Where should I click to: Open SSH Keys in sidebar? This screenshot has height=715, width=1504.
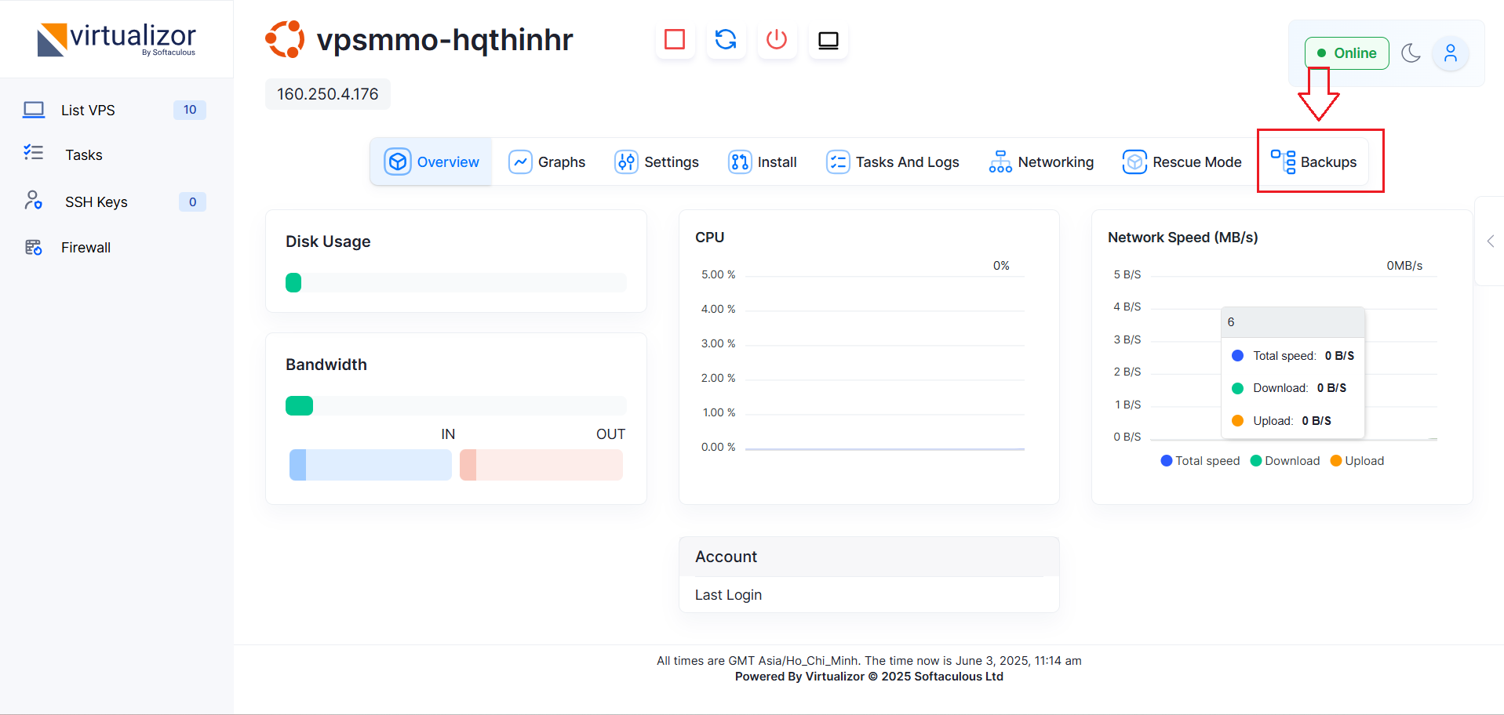click(96, 201)
